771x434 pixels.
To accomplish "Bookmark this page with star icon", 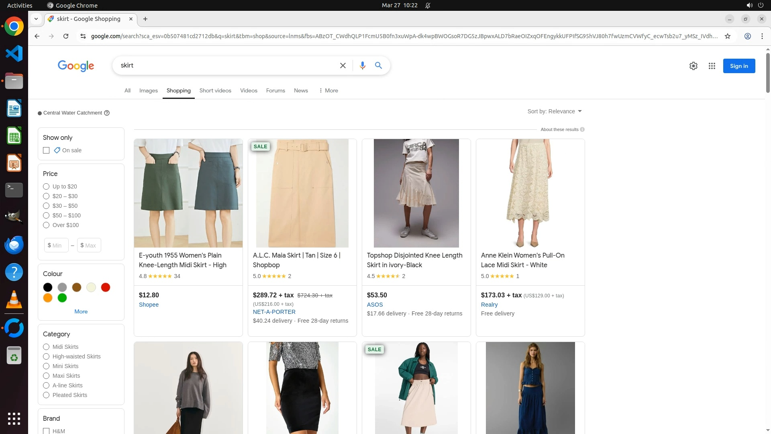I will tap(727, 36).
